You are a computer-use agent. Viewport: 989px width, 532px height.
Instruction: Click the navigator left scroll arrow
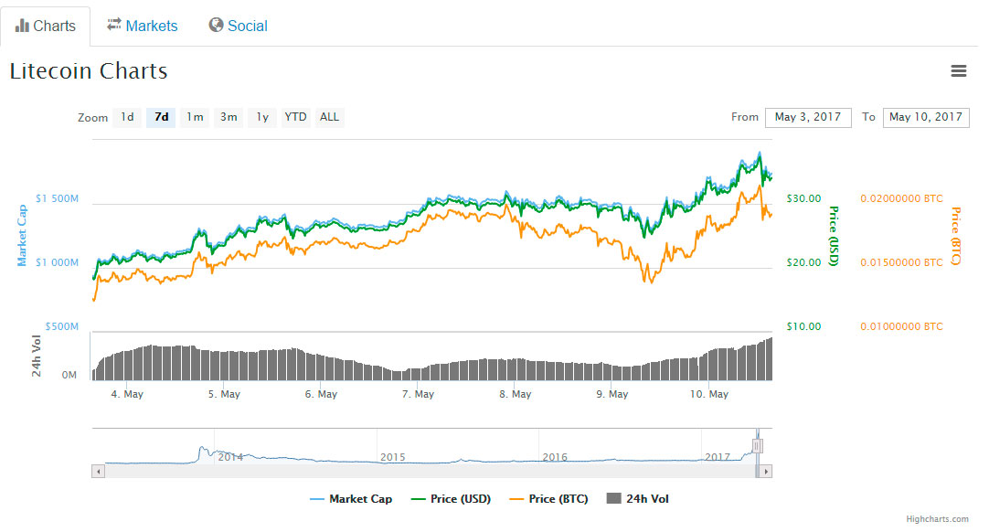pos(98,472)
